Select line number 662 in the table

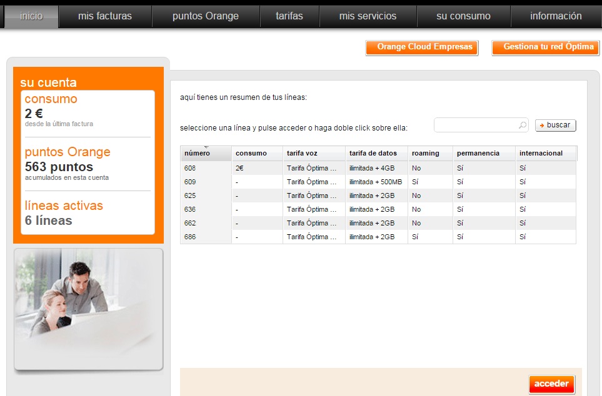point(190,224)
